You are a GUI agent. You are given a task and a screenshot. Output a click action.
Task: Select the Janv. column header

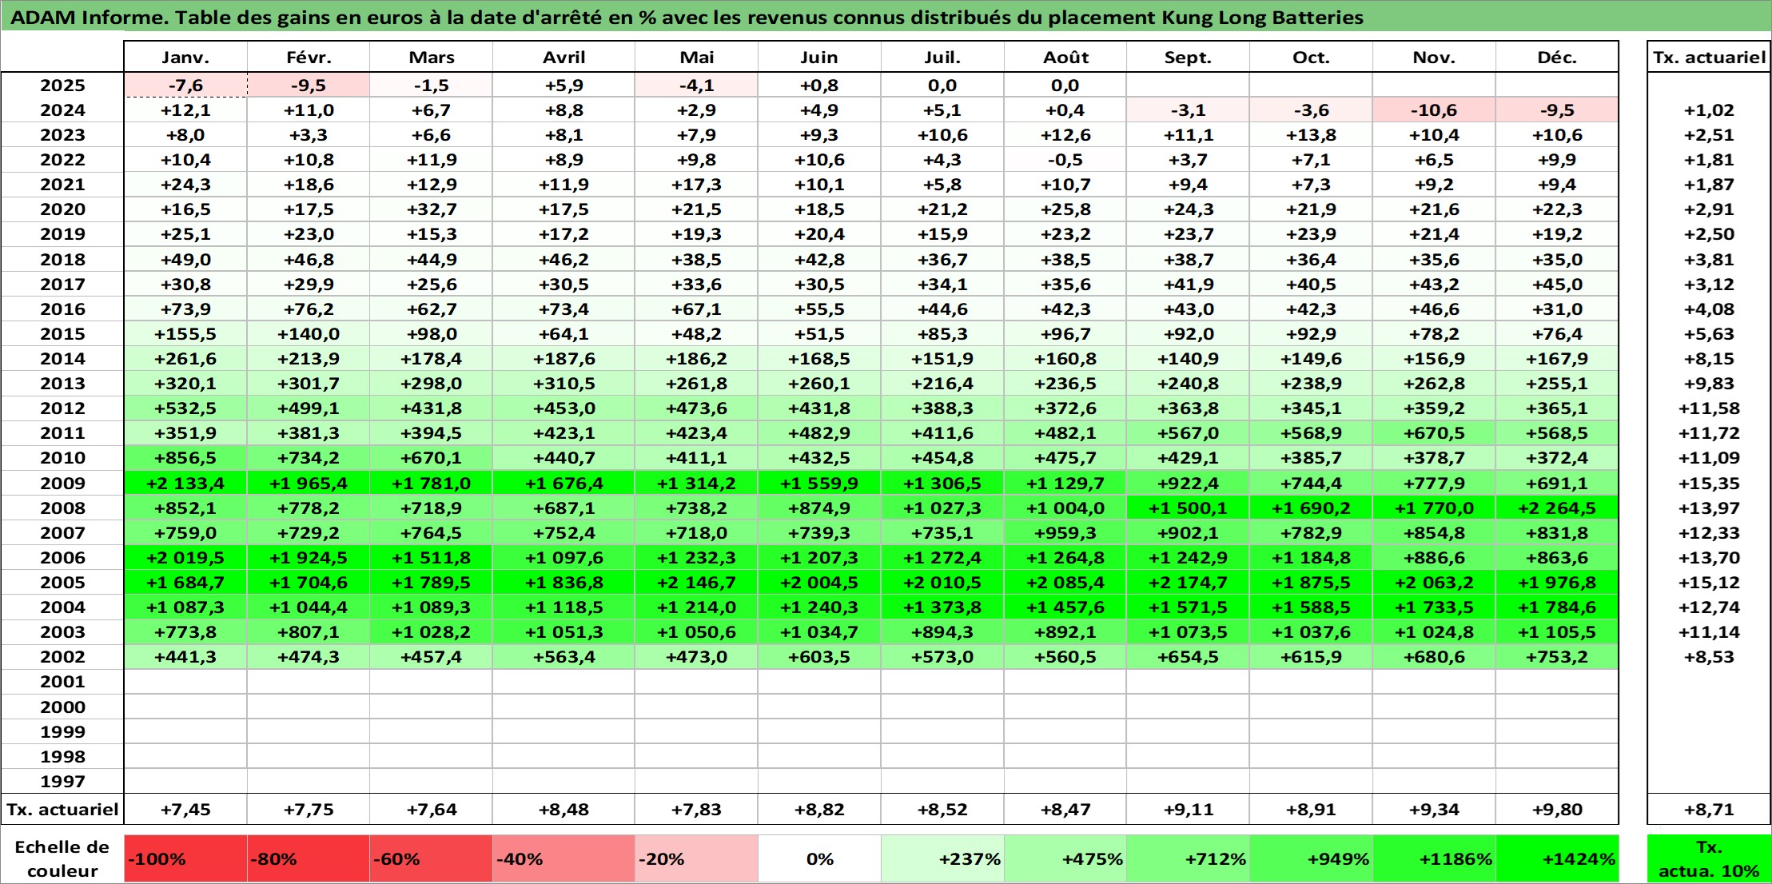click(x=185, y=57)
